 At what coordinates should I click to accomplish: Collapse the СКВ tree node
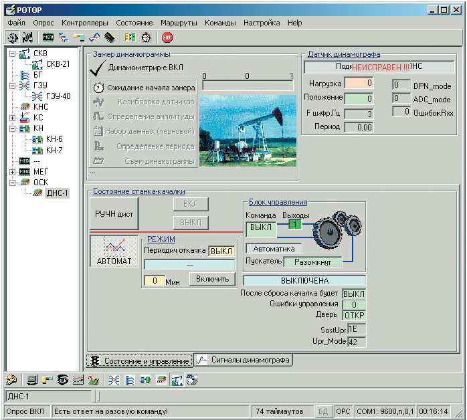pos(12,54)
